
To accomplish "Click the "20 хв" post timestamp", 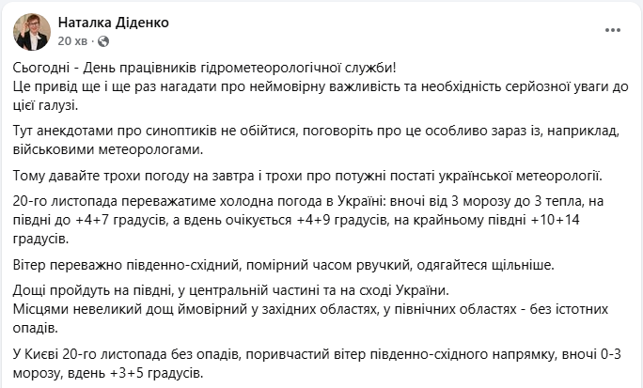I will tap(74, 41).
